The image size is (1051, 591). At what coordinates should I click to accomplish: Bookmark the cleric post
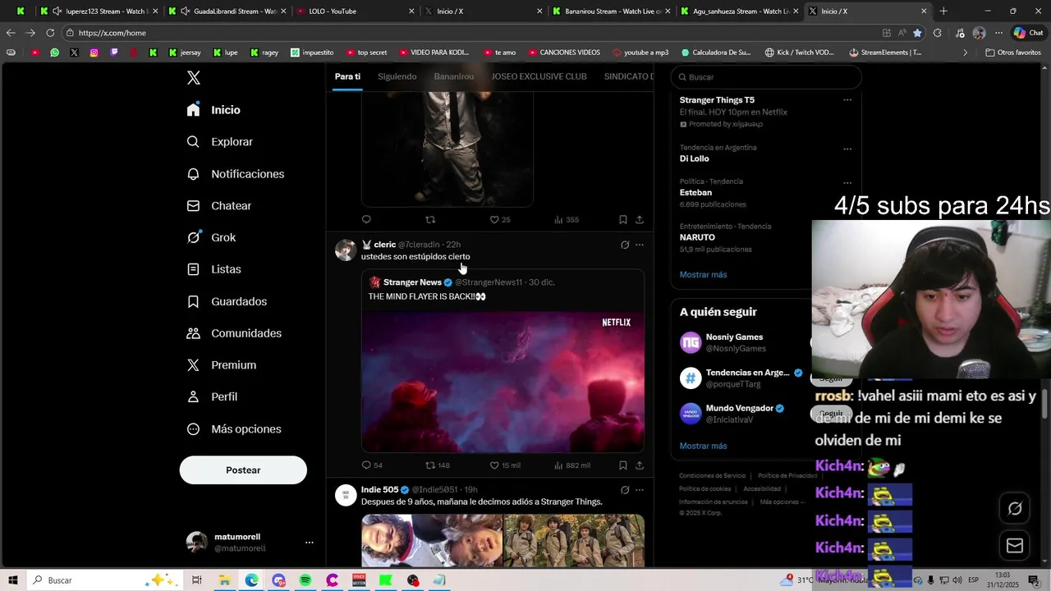tap(622, 465)
